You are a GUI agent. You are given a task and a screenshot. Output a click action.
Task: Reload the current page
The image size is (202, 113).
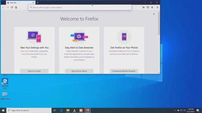[x=12, y=8]
